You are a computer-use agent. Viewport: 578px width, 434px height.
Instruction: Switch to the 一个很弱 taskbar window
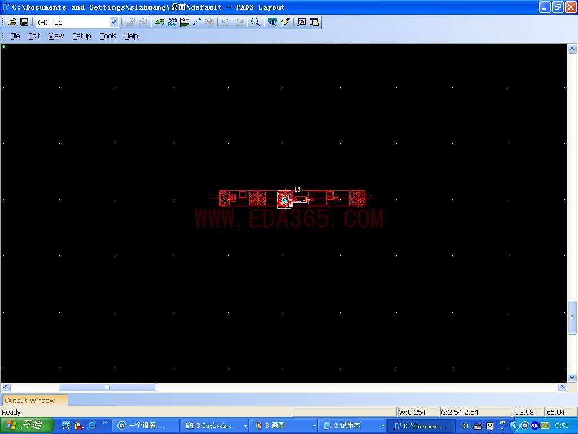click(145, 426)
